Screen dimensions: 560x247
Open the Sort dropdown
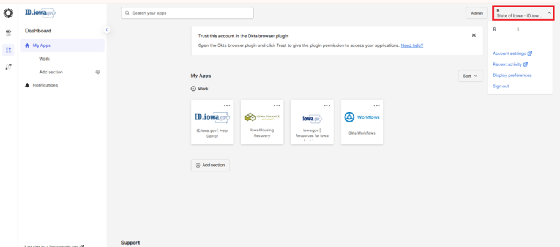point(471,76)
